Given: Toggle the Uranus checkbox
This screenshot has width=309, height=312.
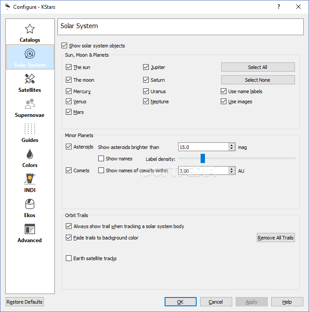Looking at the screenshot, I should click(x=146, y=91).
